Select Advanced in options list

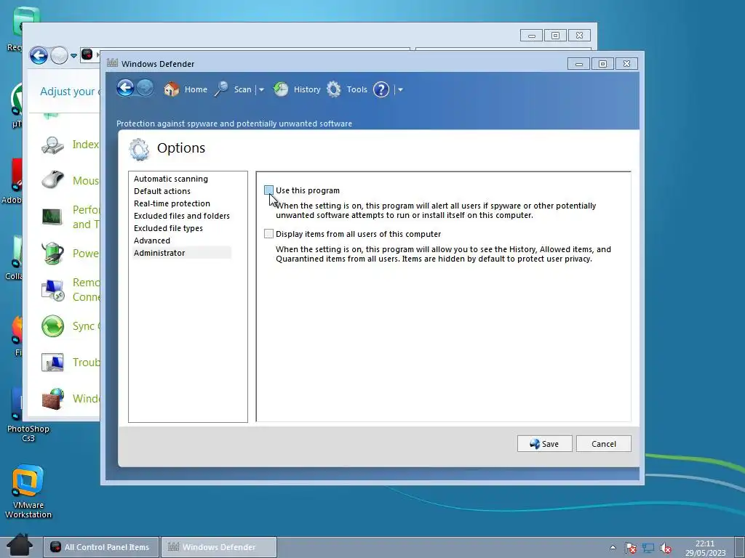click(x=151, y=240)
